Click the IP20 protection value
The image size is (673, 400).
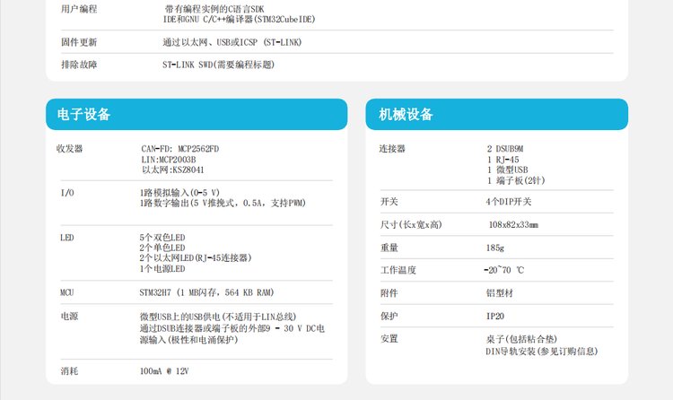click(x=495, y=316)
